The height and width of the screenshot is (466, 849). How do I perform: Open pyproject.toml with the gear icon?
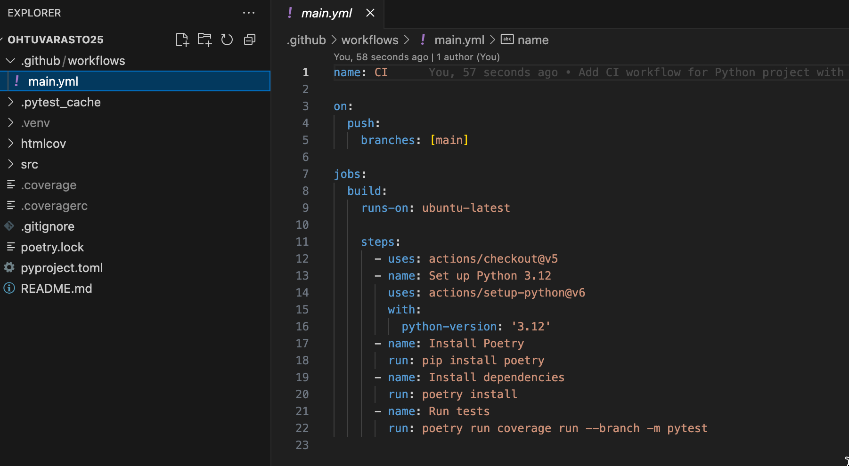pos(61,268)
